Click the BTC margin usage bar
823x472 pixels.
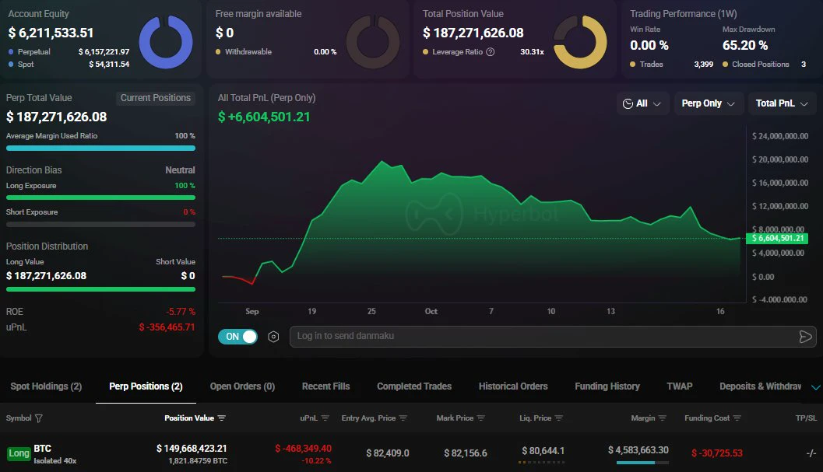642,463
